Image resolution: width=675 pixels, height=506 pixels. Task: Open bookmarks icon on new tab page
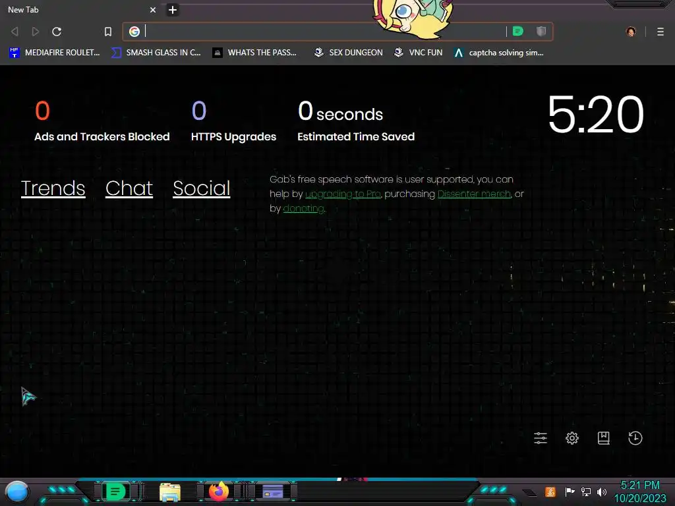pyautogui.click(x=604, y=438)
